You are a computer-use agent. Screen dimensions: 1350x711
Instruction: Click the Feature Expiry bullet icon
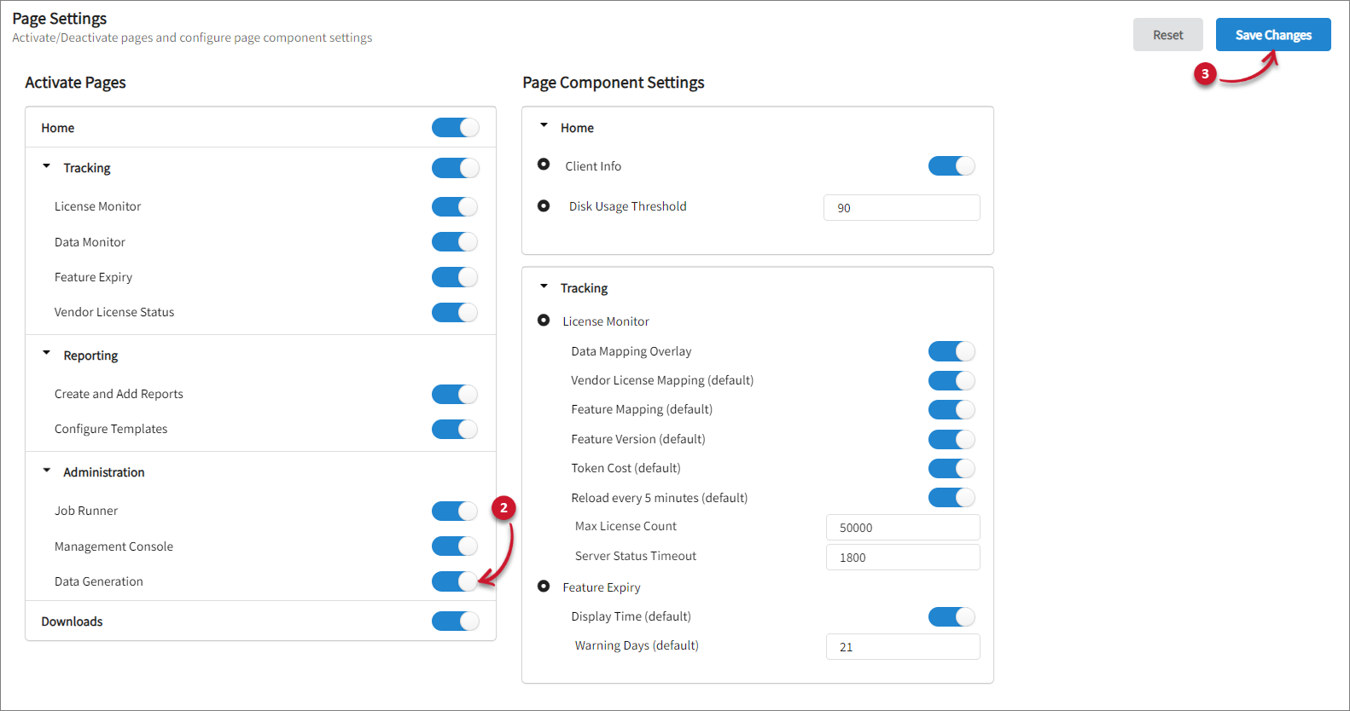tap(544, 587)
